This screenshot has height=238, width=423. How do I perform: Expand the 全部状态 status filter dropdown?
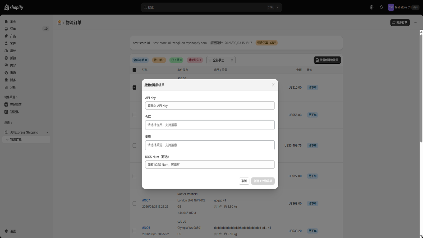[221, 60]
